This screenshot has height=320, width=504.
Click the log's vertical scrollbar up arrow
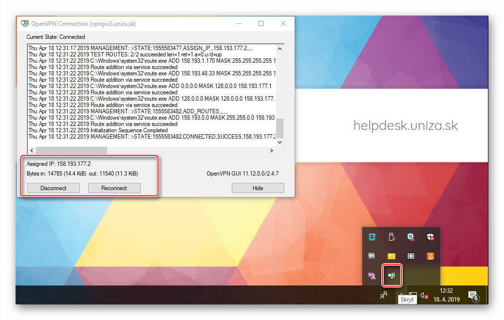(280, 49)
